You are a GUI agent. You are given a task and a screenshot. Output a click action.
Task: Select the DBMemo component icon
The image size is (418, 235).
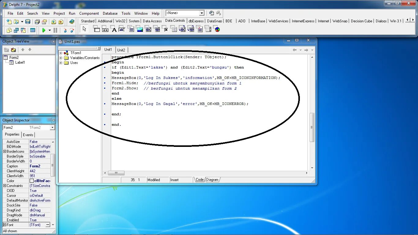131,29
